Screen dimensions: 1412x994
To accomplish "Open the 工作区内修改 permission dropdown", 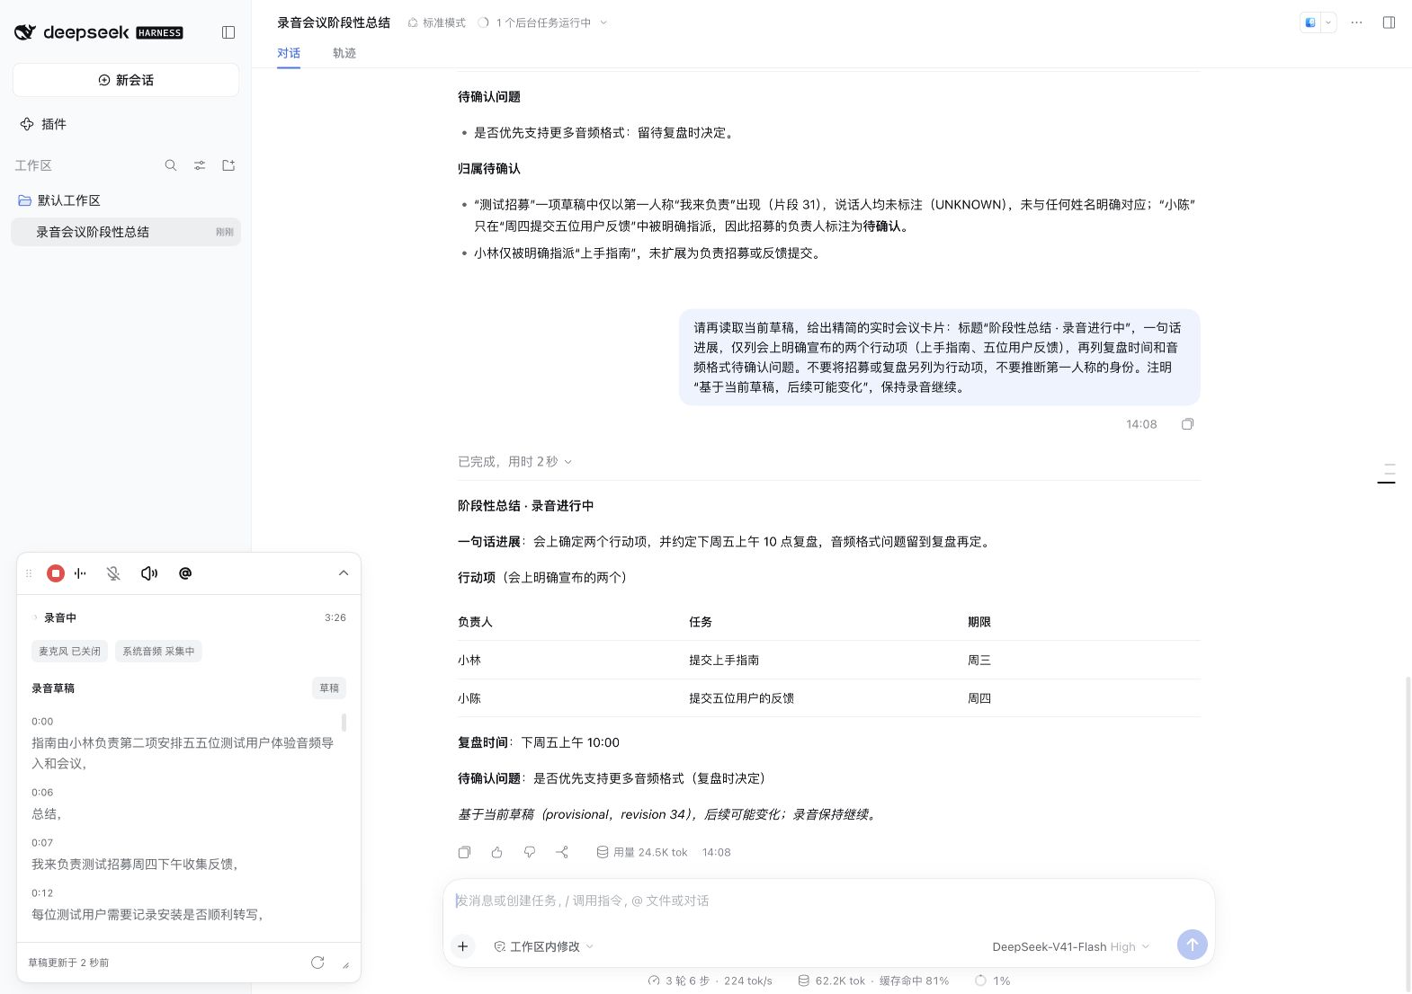I will [x=543, y=946].
